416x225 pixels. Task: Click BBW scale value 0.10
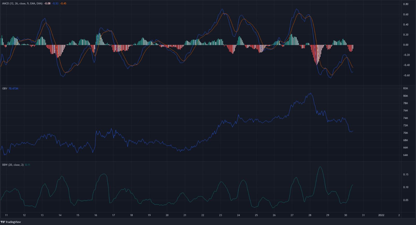coord(406,187)
